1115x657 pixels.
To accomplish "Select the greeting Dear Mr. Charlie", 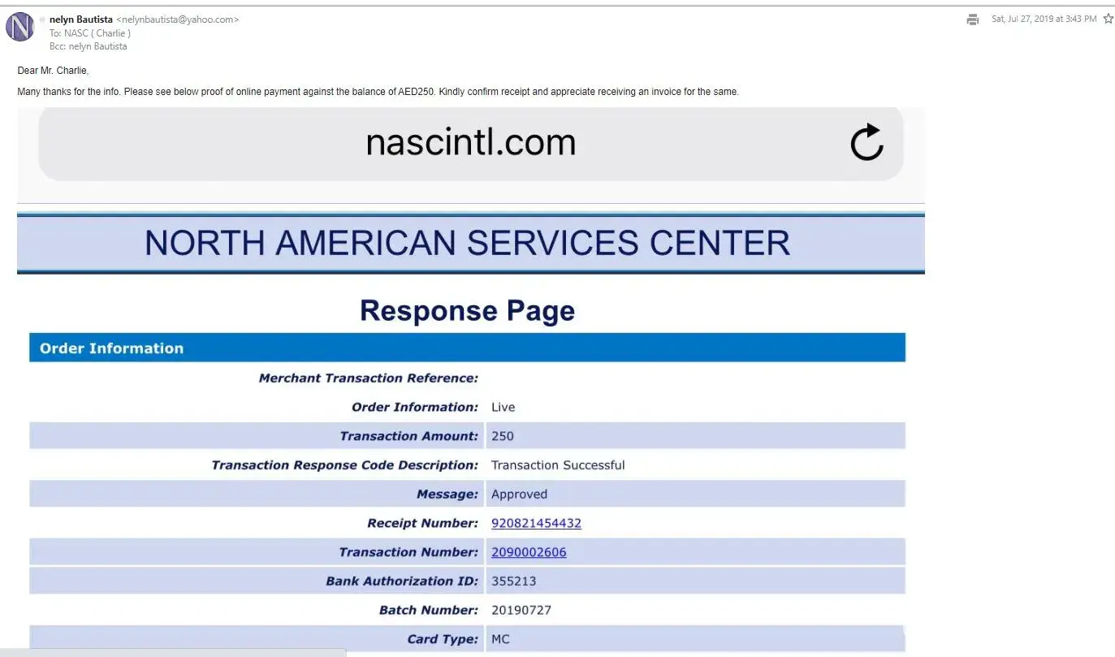I will tap(53, 71).
